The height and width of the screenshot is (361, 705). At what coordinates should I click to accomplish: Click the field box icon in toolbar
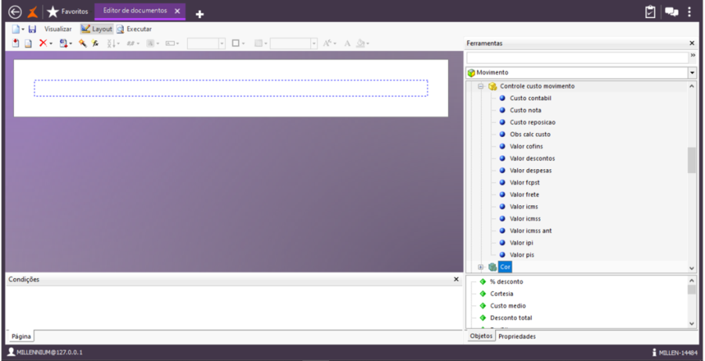[x=170, y=44]
